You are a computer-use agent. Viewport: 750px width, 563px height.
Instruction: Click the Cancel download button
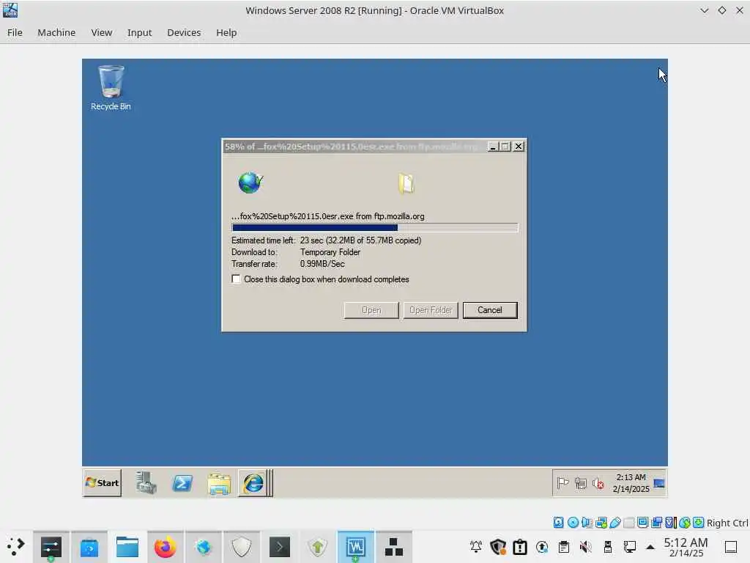(490, 310)
